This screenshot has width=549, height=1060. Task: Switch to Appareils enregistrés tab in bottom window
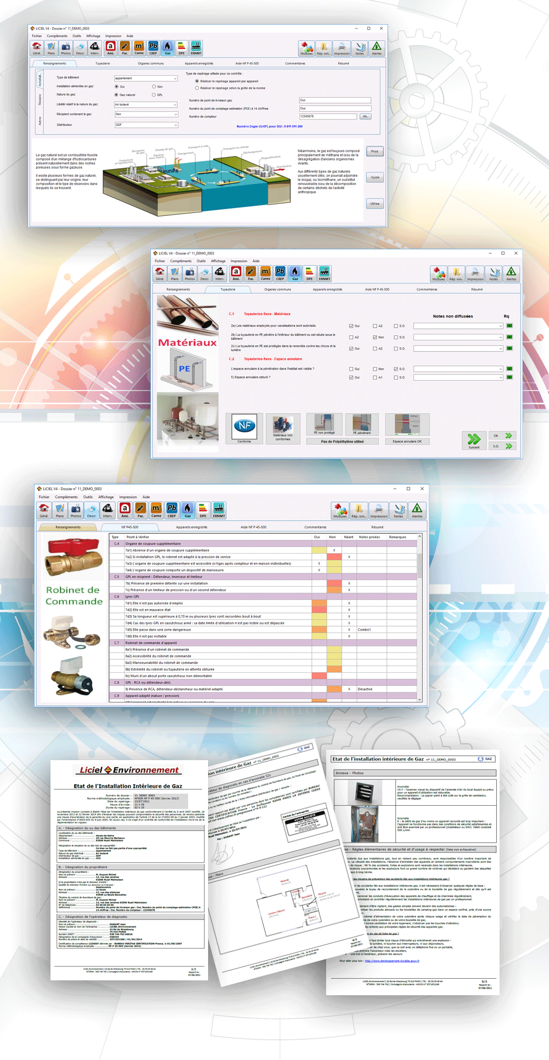coord(192,527)
